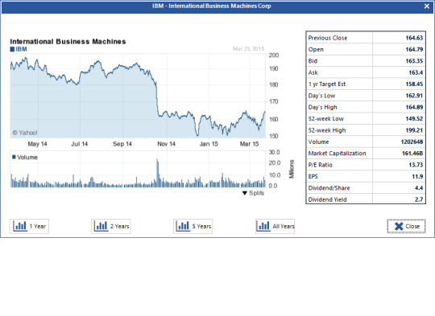Image resolution: width=435 pixels, height=316 pixels.
Task: Show the 1 Year chart
Action: click(29, 226)
